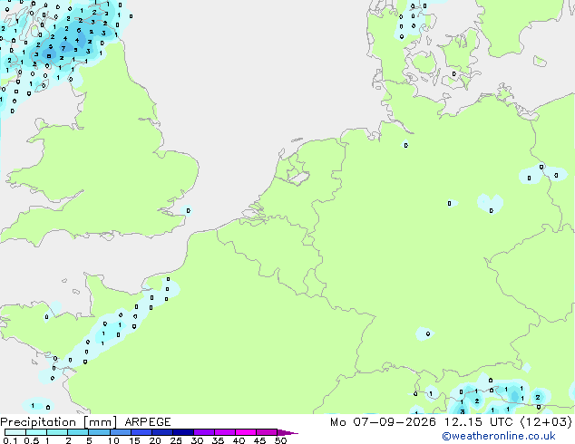Click the '(12+03)' forecast offset label
The image size is (575, 444).
pyautogui.click(x=546, y=422)
